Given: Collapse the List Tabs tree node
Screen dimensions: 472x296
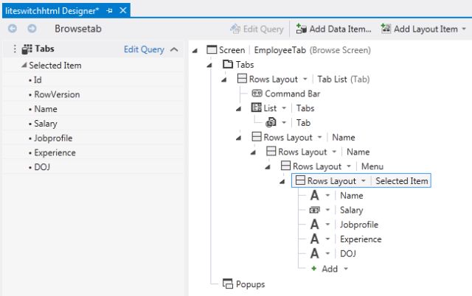Looking at the screenshot, I should point(238,109).
